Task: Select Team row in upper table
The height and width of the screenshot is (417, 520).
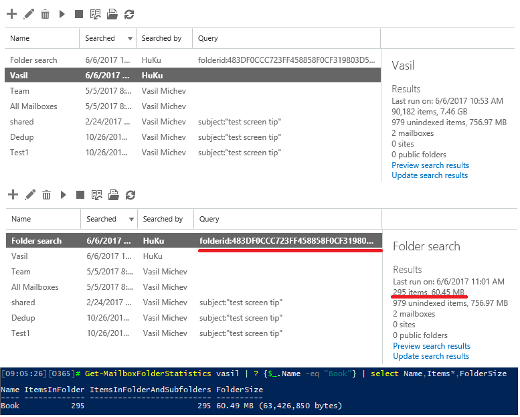Action: 193,91
